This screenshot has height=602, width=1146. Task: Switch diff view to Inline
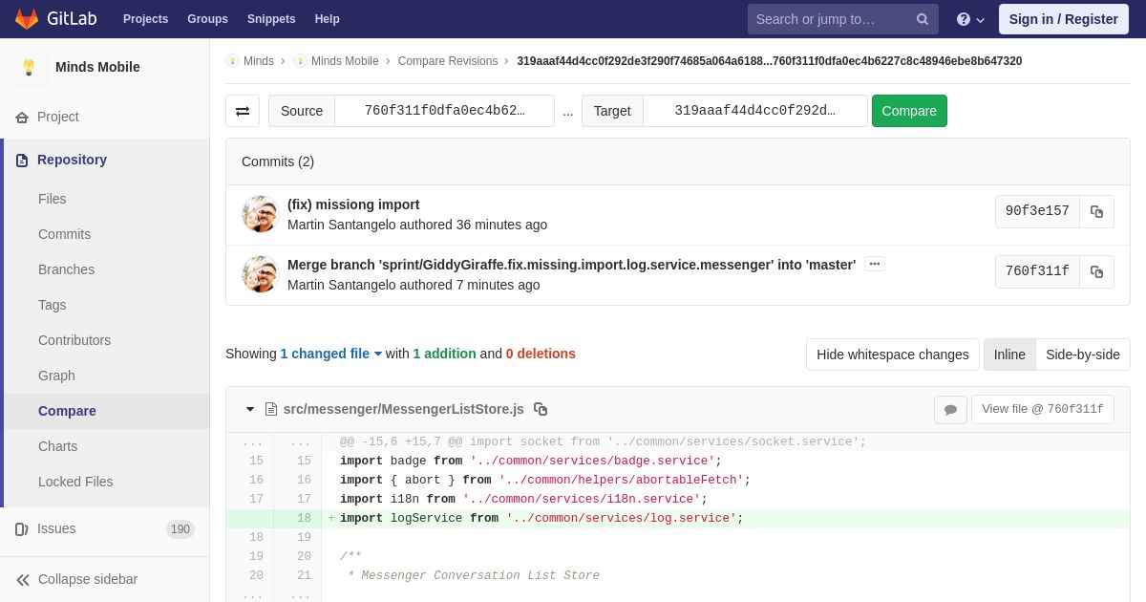coord(1009,355)
